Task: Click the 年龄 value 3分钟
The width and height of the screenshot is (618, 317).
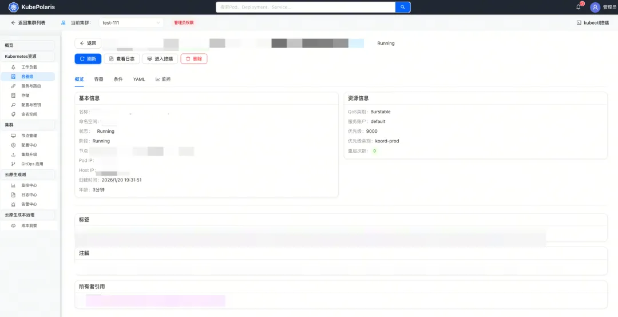Action: (98, 189)
